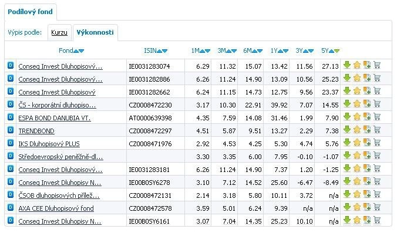Click green arrow in IKS Dluhopisový PLUS row
Viewport: 397px width, 236px height.
click(347, 143)
